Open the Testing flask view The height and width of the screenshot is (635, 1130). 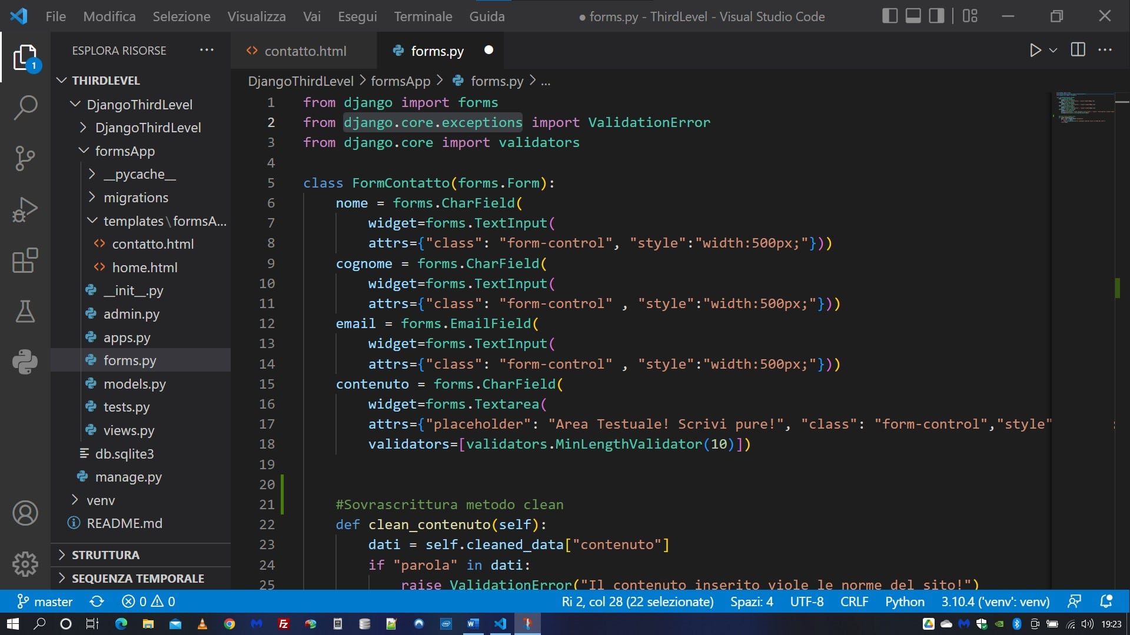point(25,311)
